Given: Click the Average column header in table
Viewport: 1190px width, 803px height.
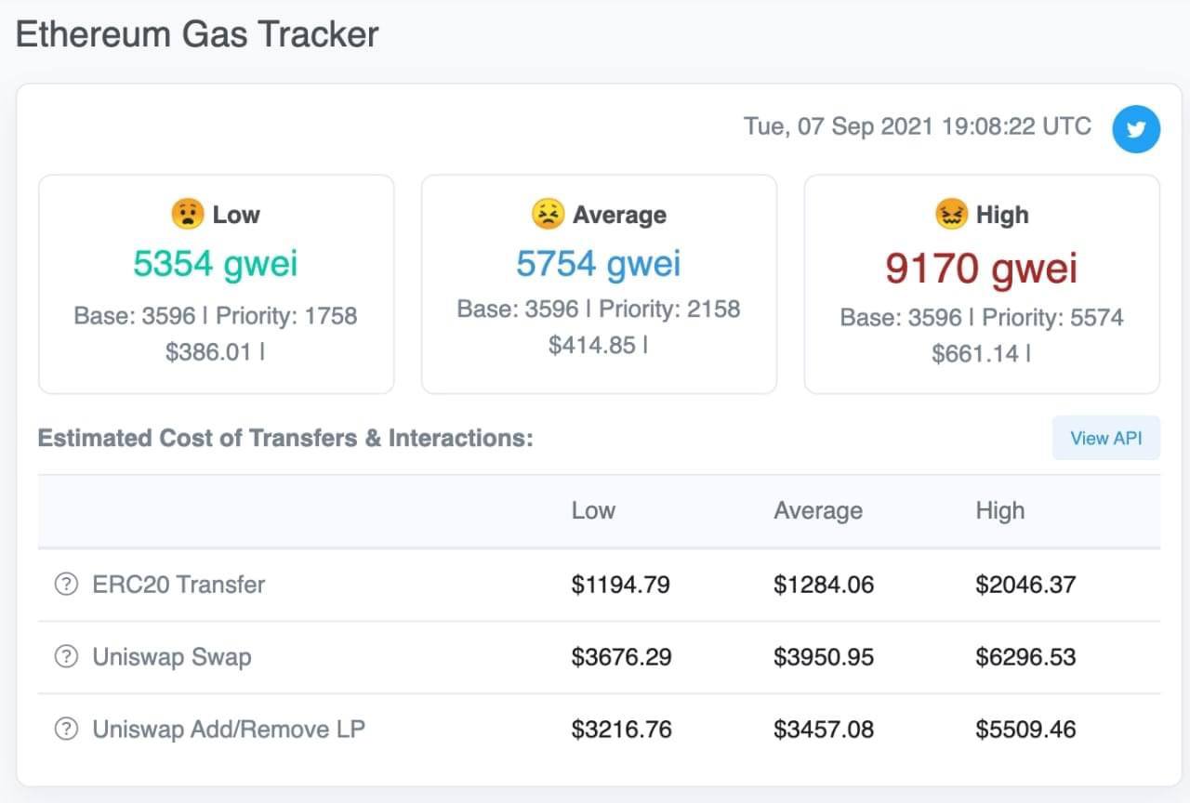Looking at the screenshot, I should pyautogui.click(x=818, y=511).
